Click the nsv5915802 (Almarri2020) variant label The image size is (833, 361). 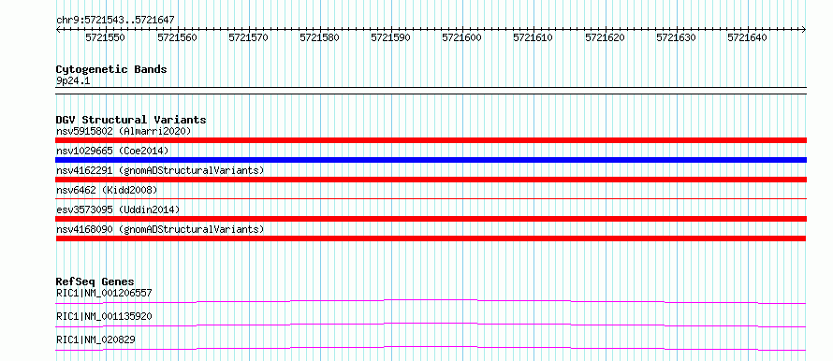click(x=124, y=131)
